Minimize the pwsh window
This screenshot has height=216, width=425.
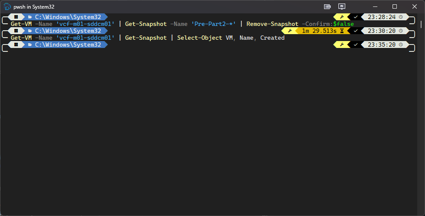[375, 6]
